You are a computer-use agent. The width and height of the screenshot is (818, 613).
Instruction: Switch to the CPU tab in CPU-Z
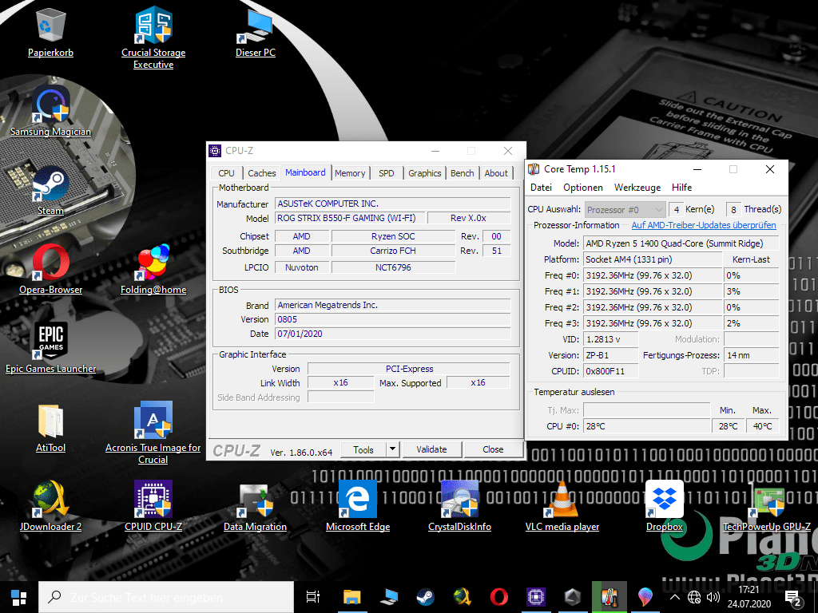pos(226,173)
